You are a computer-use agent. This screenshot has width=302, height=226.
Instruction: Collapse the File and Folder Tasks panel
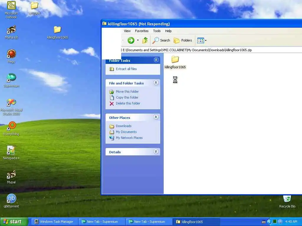click(156, 83)
